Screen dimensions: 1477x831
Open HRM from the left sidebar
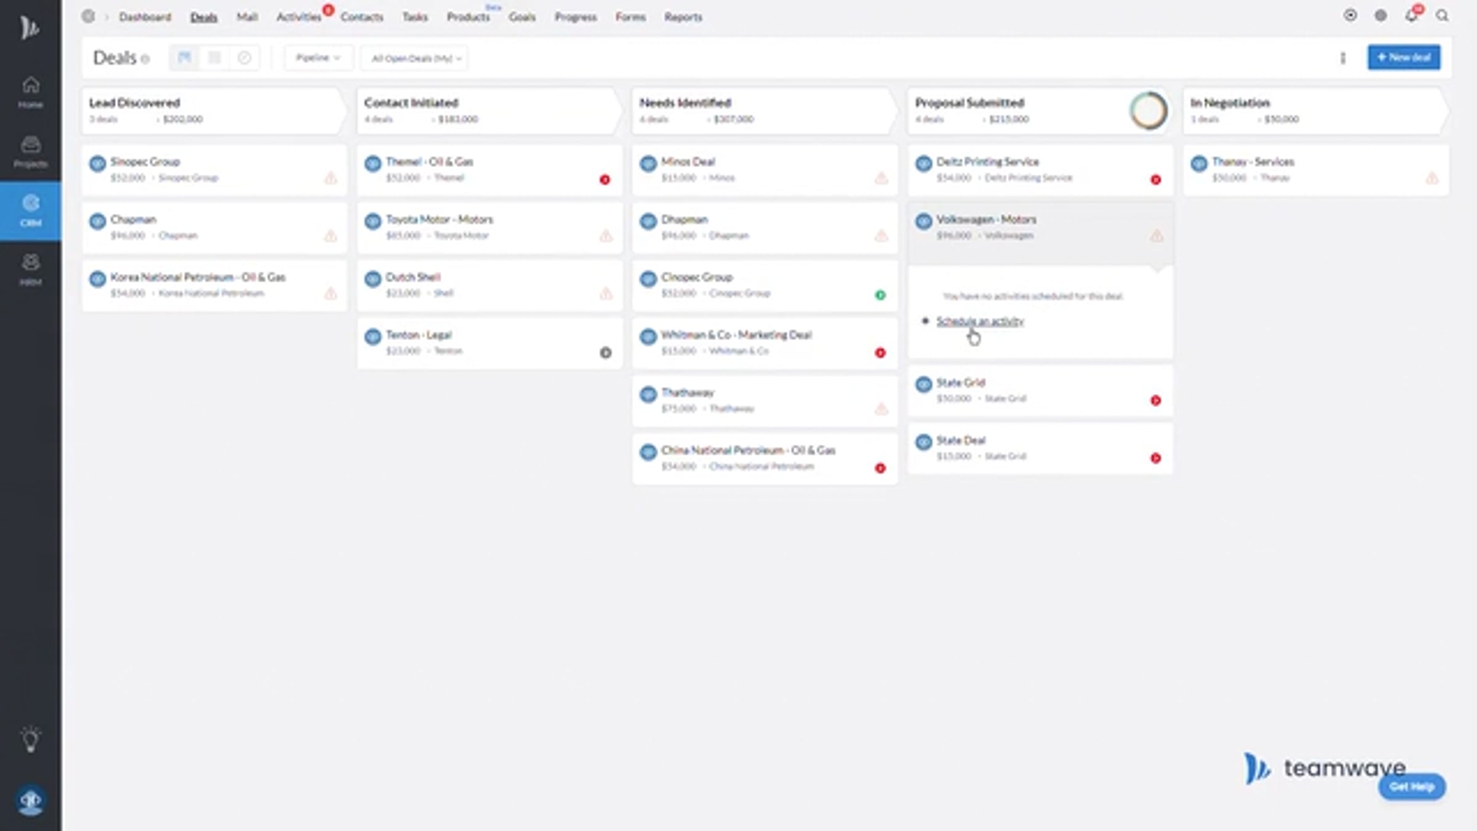(x=31, y=270)
